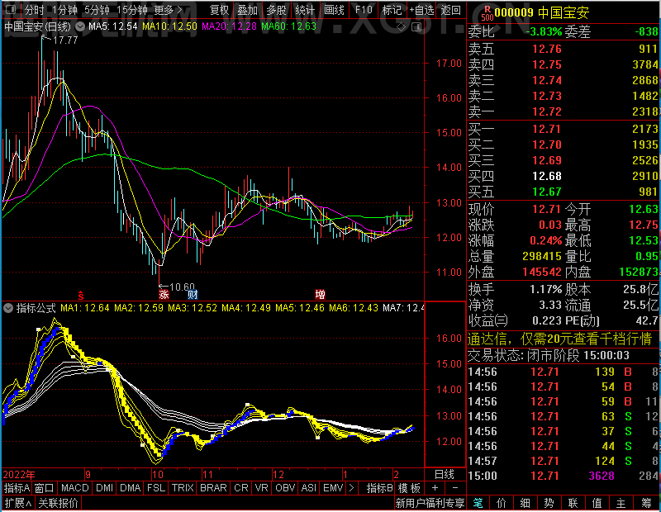Viewport: 661px width, 512px height.
Task: Select the 窗口 tab
Action: 45,488
